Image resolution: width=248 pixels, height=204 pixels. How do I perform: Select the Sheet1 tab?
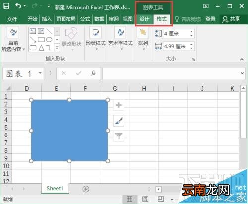(x=55, y=188)
